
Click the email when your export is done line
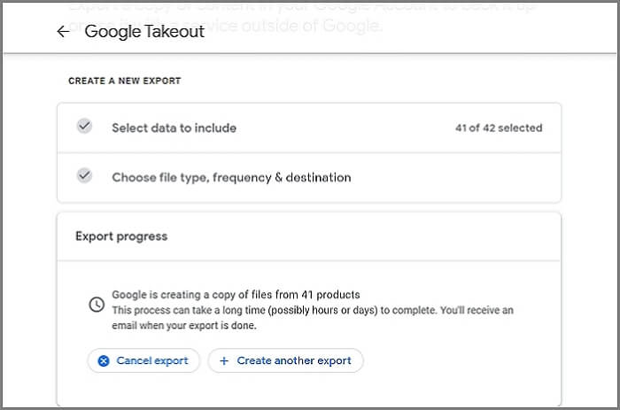(x=182, y=325)
